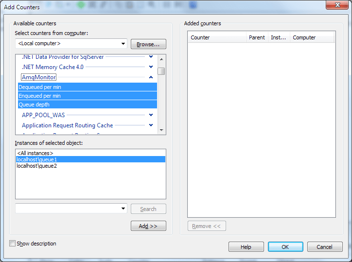
Task: Click the counter list scrollbar down arrow
Action: coord(162,130)
